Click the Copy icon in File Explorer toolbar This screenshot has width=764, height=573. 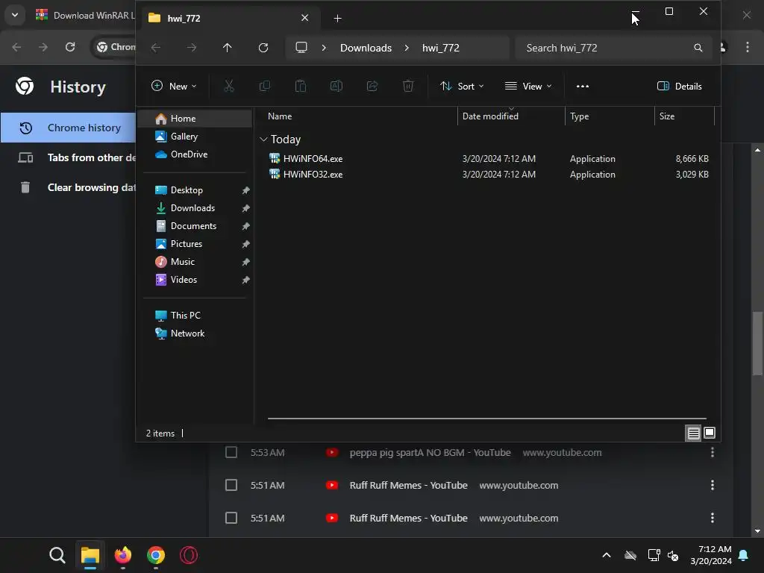pyautogui.click(x=265, y=87)
